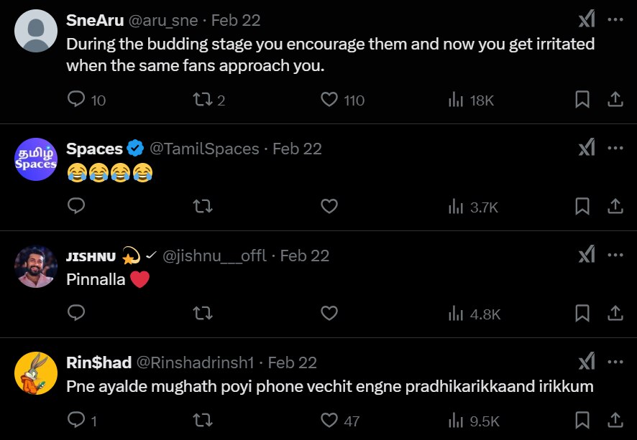The height and width of the screenshot is (440, 637).
Task: Click the @TamilSpaces handle link
Action: 204,149
